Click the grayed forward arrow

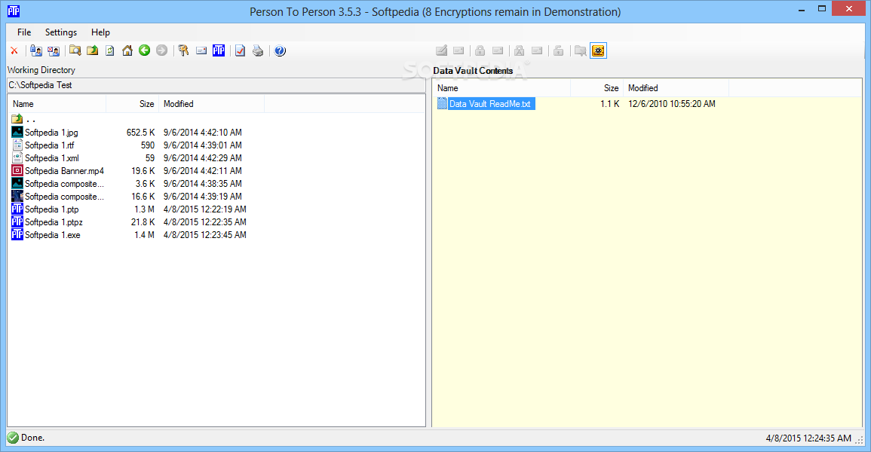pyautogui.click(x=161, y=51)
